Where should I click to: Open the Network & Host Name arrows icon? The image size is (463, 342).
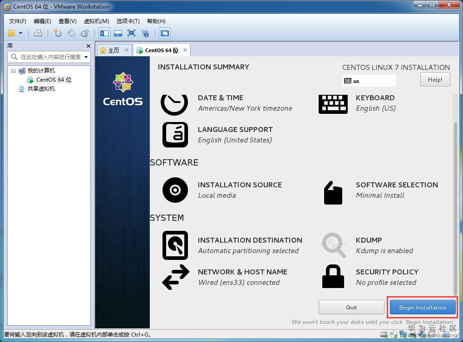click(x=176, y=277)
